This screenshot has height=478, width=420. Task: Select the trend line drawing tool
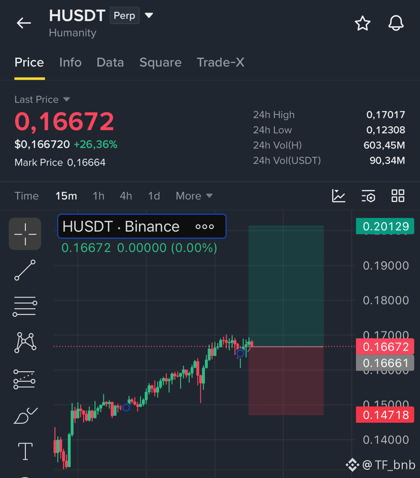[x=25, y=270]
